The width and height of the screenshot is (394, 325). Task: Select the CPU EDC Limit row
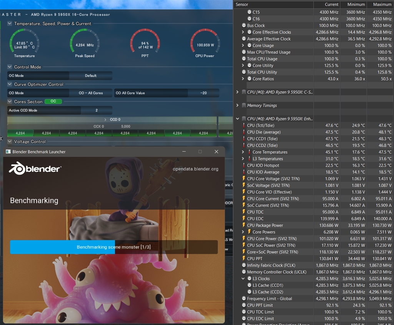click(314, 318)
